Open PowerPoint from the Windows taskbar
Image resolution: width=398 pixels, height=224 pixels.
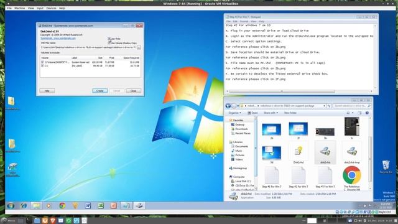pos(113,205)
